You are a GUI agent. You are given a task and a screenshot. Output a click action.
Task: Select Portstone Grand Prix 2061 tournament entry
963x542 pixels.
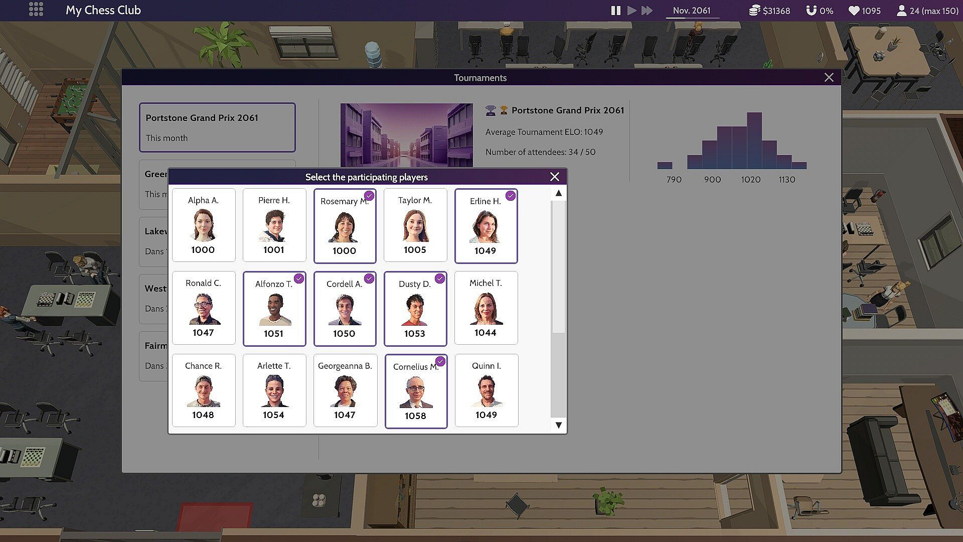(x=217, y=127)
